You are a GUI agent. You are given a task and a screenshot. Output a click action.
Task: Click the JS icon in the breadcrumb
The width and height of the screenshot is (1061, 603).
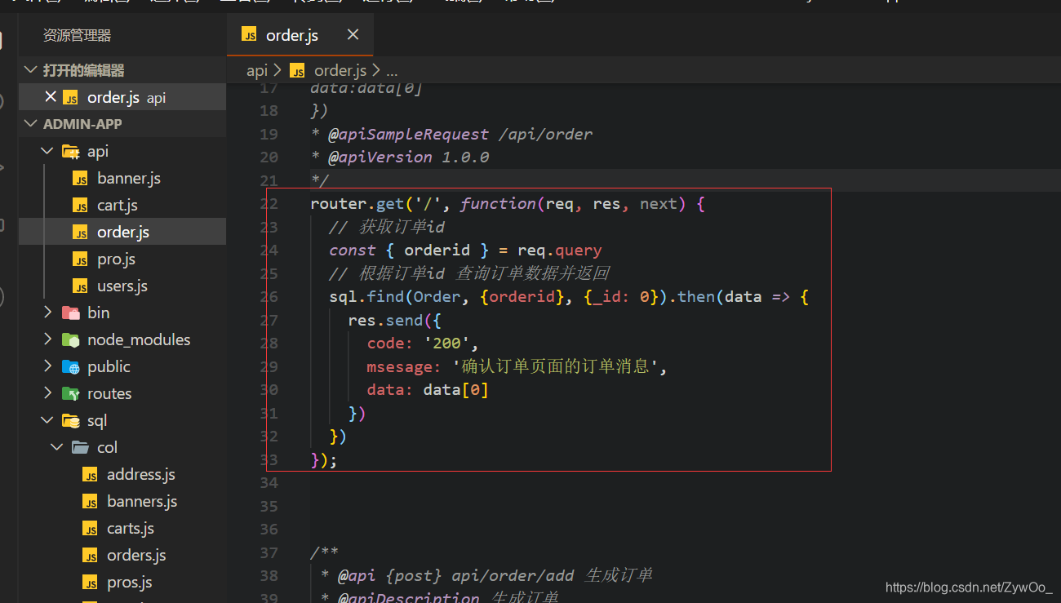coord(297,71)
